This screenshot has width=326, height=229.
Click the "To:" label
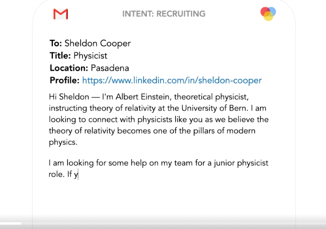coord(56,43)
